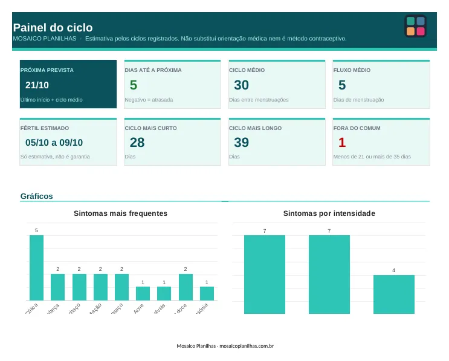This screenshot has width=449, height=361.
Task: Select the green 5 in Dias até a próxima
Action: tap(134, 85)
